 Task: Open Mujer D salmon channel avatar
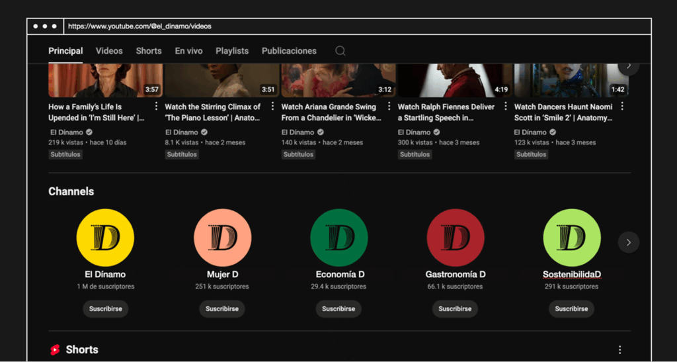tap(222, 238)
